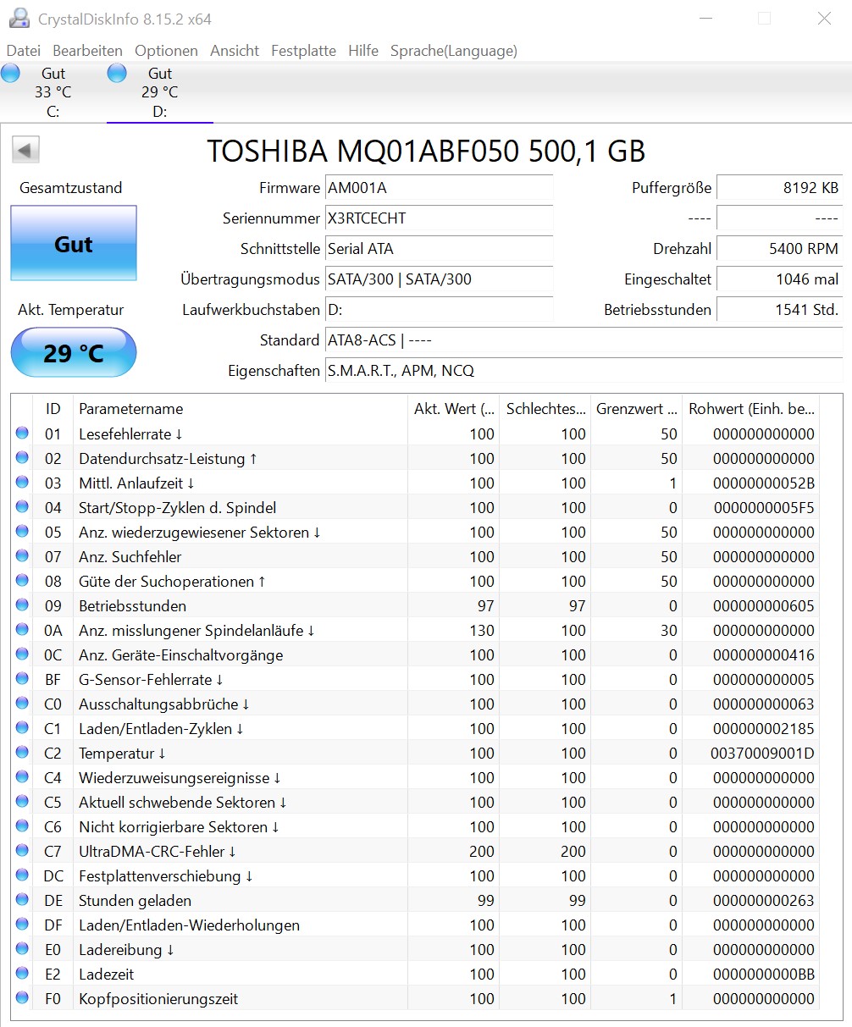Click the Eigenschaften field S.M.A.R.T., APM, NCQ
The height and width of the screenshot is (1027, 852).
[584, 371]
